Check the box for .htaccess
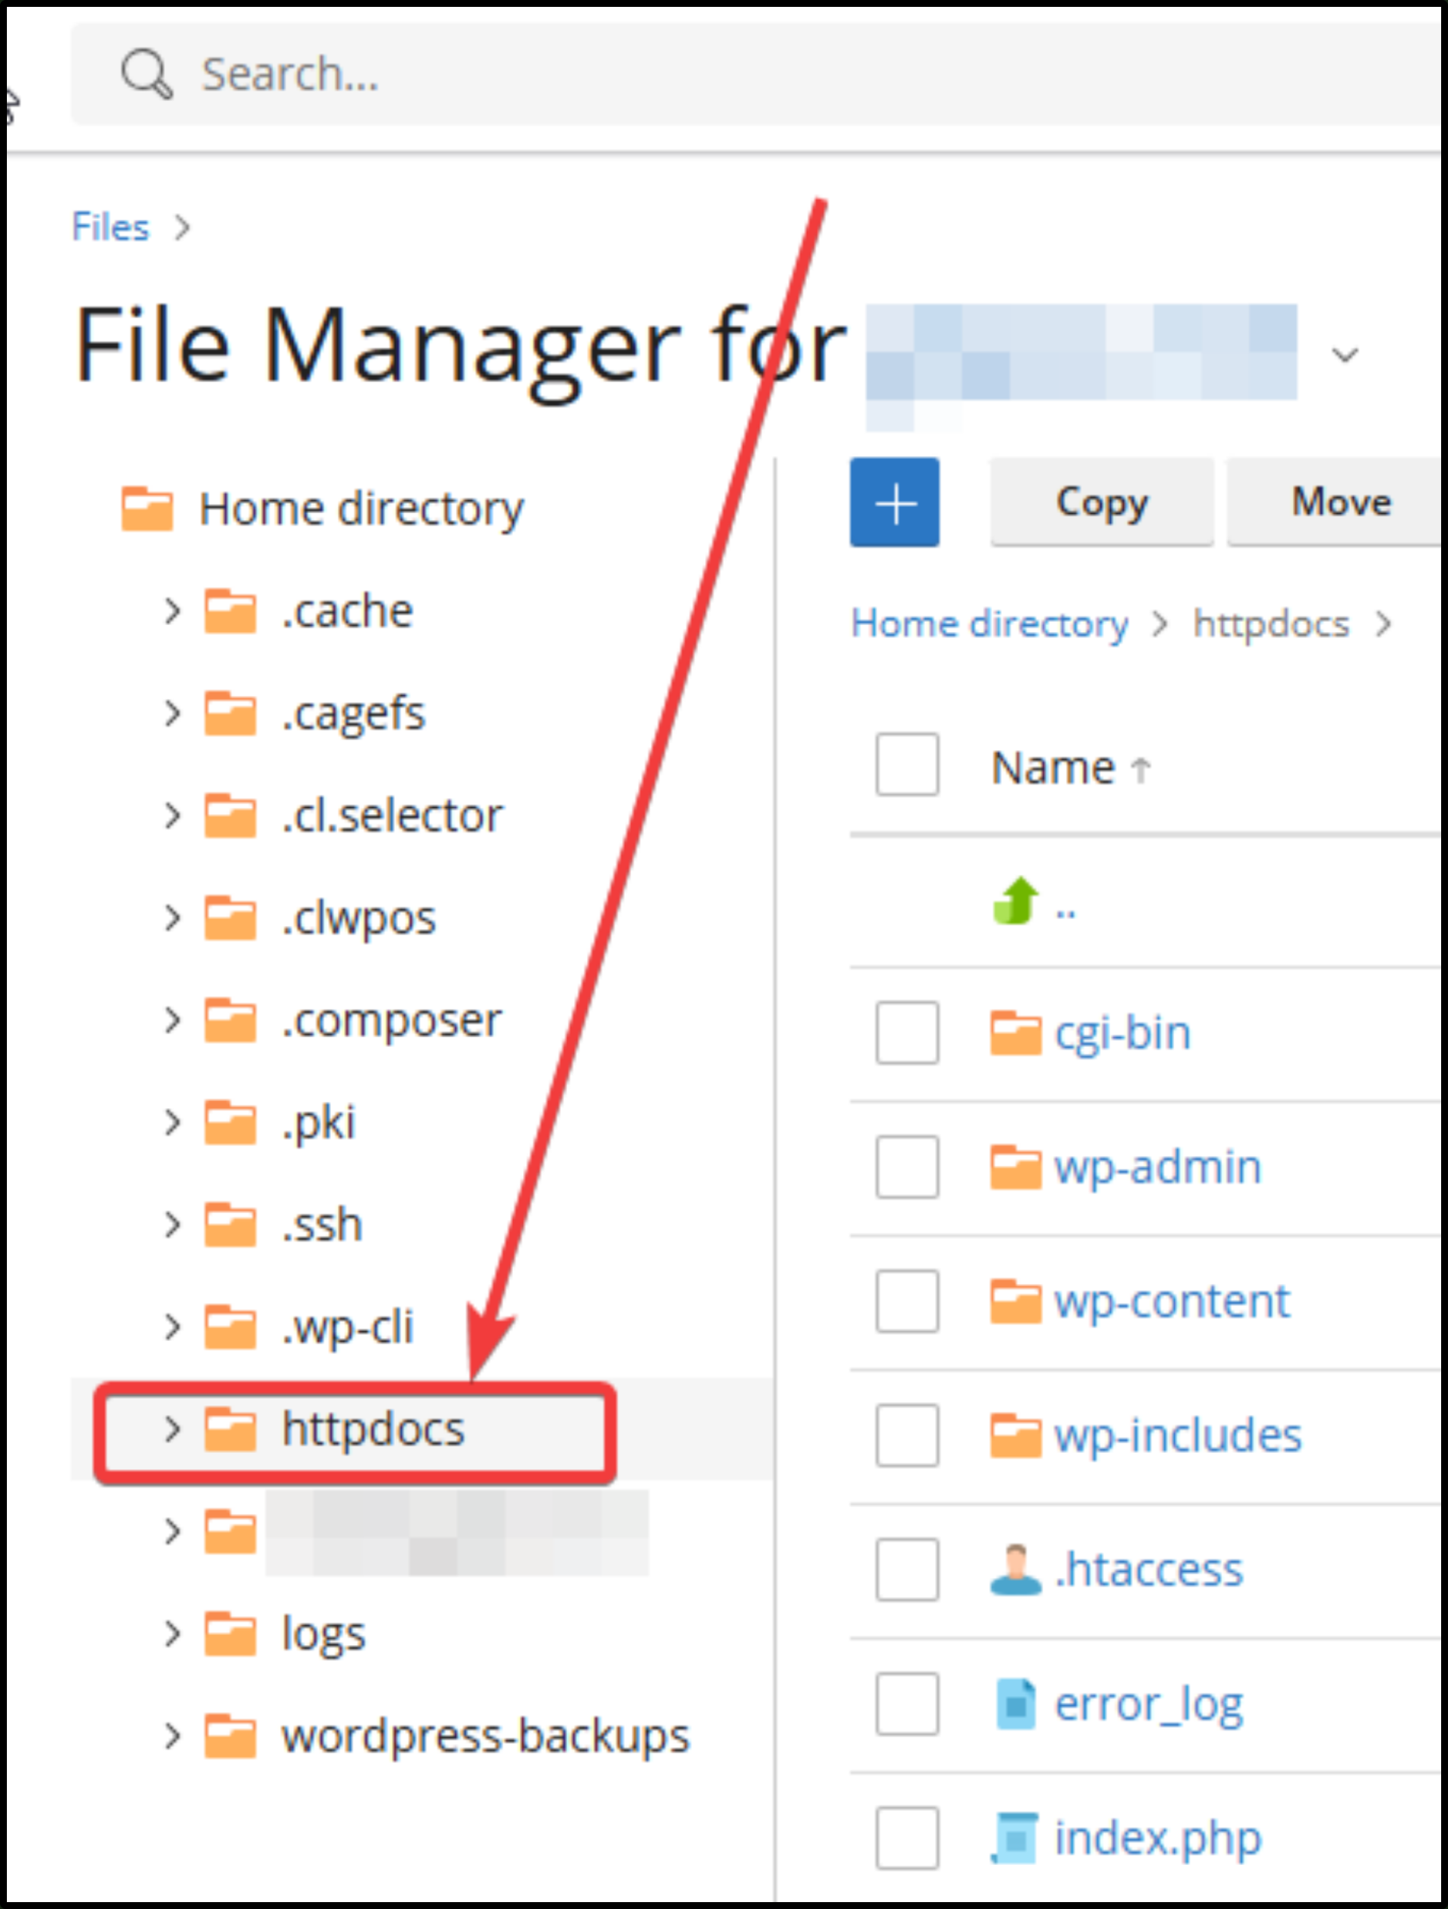 point(907,1569)
